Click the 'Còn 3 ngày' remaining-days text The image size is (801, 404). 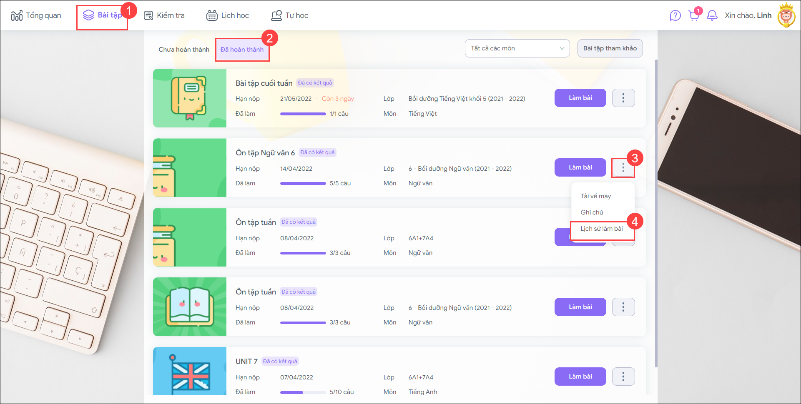338,99
